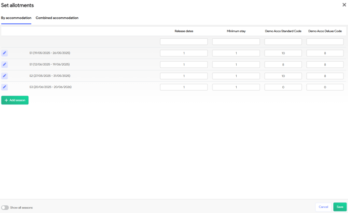Click Release dates field for S2 season
Image resolution: width=348 pixels, height=213 pixels.
coord(184,76)
